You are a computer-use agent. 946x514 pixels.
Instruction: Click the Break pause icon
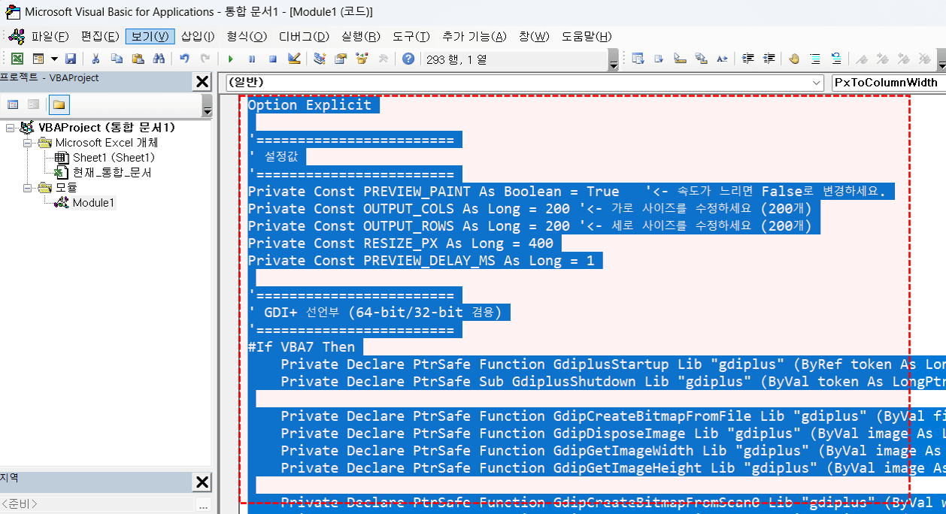(x=252, y=59)
